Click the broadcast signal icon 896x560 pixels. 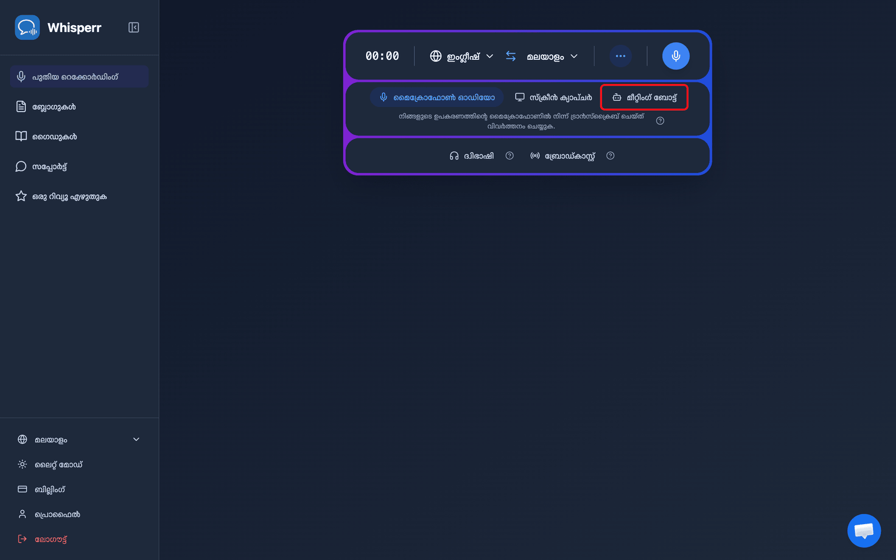click(535, 156)
